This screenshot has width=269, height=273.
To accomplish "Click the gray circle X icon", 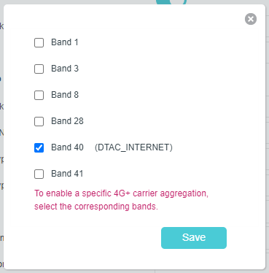I will click(x=251, y=19).
